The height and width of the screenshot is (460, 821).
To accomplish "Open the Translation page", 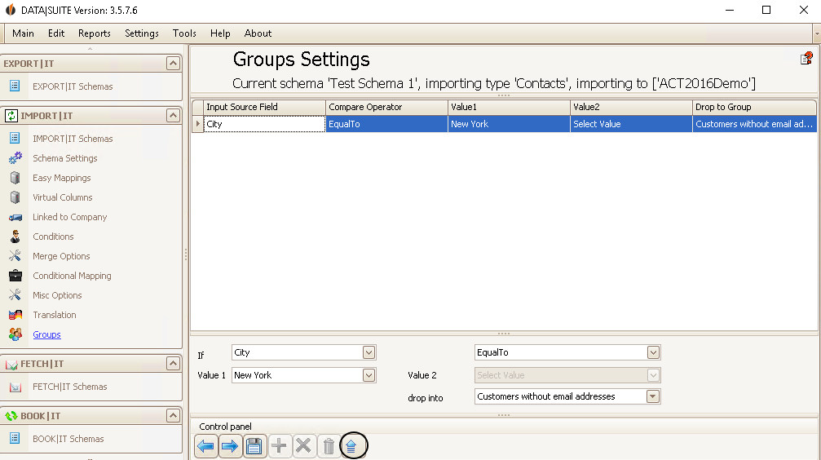I will point(55,314).
